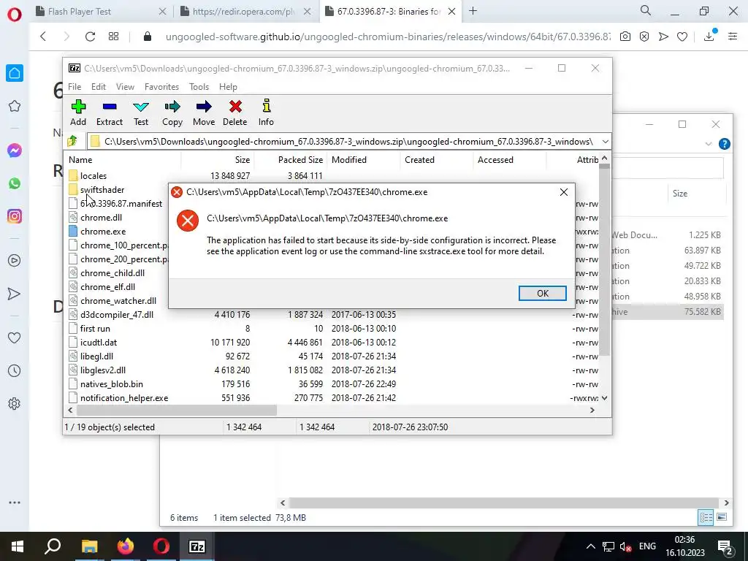Open 7-Zip Tools menu
748x561 pixels.
click(199, 87)
